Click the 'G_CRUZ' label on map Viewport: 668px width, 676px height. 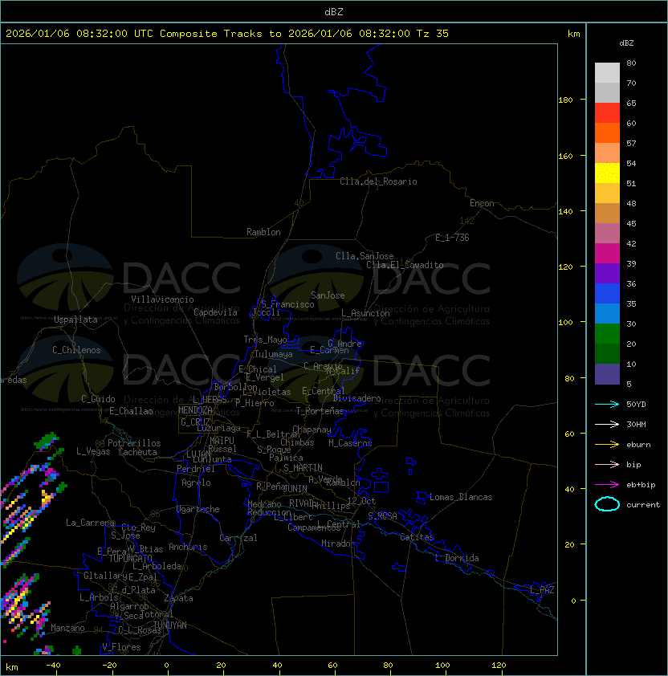click(195, 421)
